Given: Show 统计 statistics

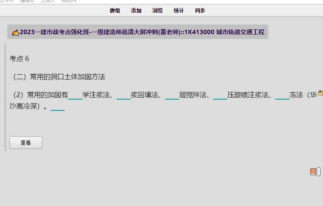Looking at the screenshot, I should click(x=179, y=10).
